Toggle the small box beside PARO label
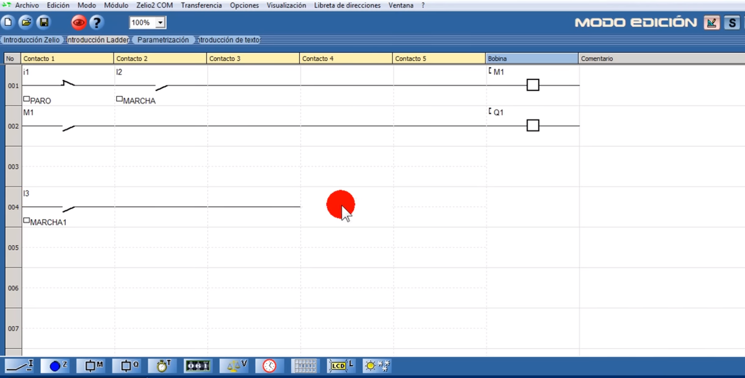The width and height of the screenshot is (745, 378). [x=26, y=99]
